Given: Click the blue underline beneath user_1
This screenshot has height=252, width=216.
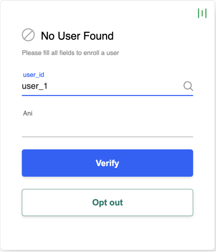Looking at the screenshot, I should pos(107,95).
